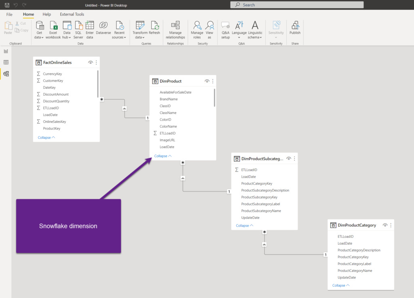Select the FactOnlineSales to DimProduct relationship arrow
Screen dimensions: 414x298
(x=125, y=108)
